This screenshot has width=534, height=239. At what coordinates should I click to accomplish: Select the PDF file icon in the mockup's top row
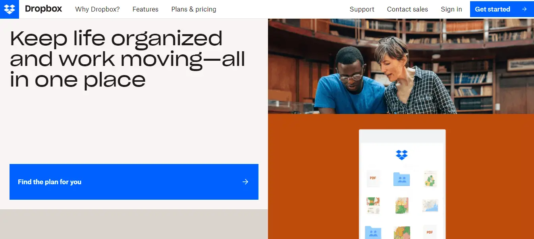pyautogui.click(x=373, y=178)
